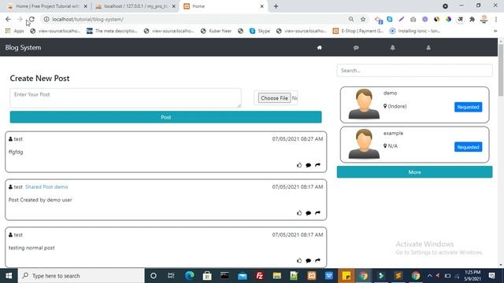504x283 pixels.
Task: Like the 'Post Created by demo user' post
Action: pyautogui.click(x=299, y=213)
